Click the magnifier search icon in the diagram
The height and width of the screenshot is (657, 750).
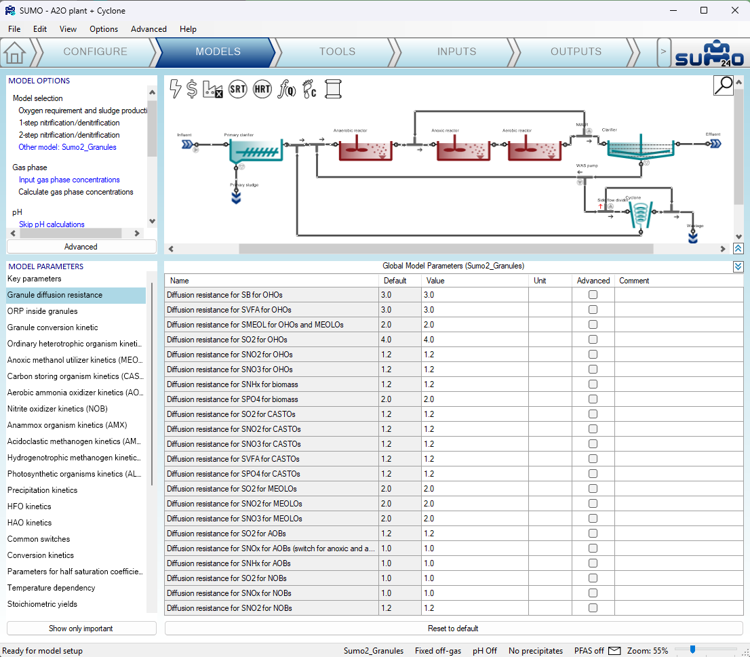(x=723, y=85)
